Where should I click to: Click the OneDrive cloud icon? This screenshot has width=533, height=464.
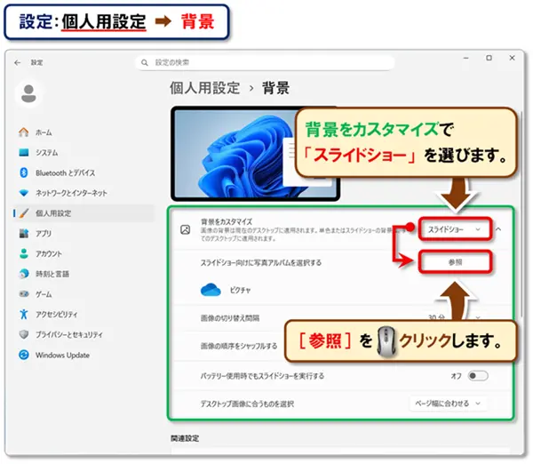(x=211, y=290)
